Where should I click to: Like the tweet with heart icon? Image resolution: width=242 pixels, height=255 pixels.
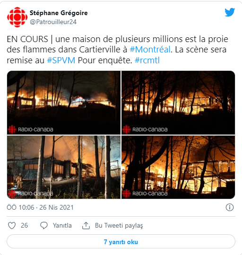pyautogui.click(x=12, y=226)
